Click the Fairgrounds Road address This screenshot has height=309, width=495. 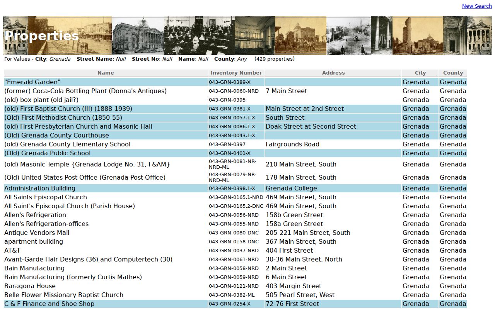click(x=292, y=144)
